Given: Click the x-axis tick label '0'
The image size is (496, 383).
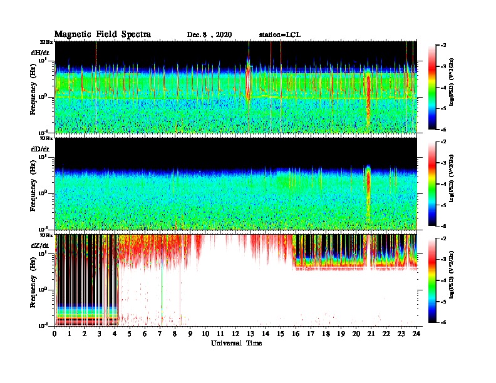Looking at the screenshot, I should (x=54, y=334).
